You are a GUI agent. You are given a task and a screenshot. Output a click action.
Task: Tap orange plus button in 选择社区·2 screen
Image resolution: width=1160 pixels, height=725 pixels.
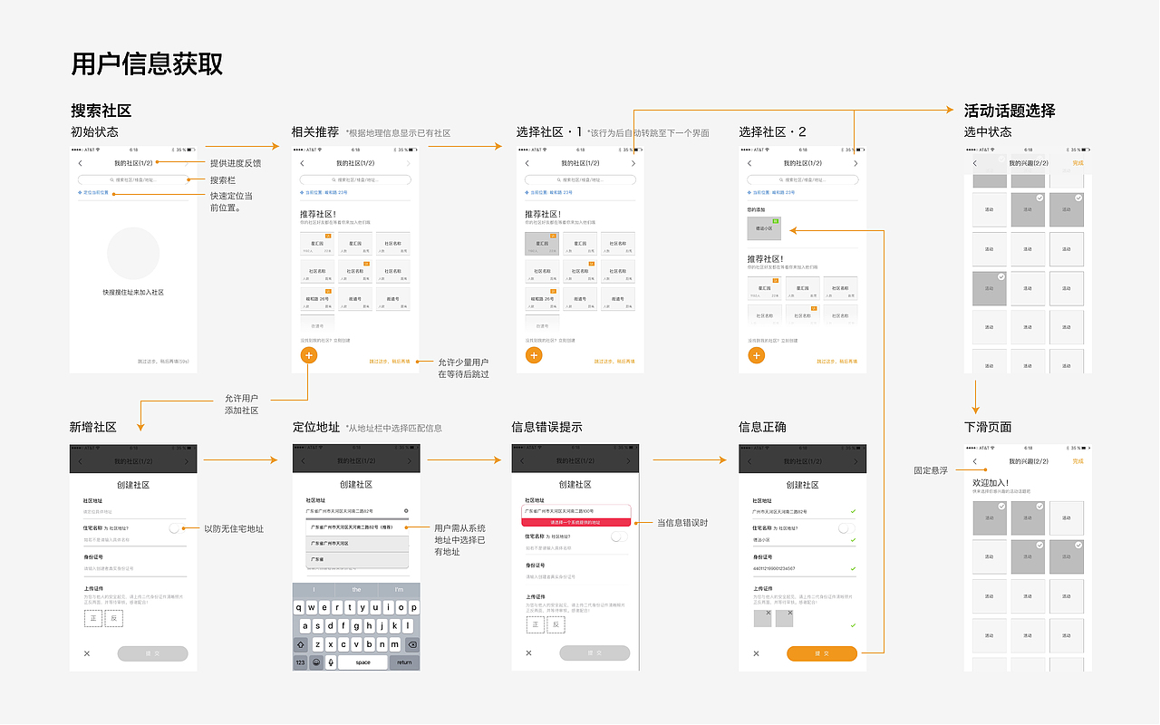point(757,354)
